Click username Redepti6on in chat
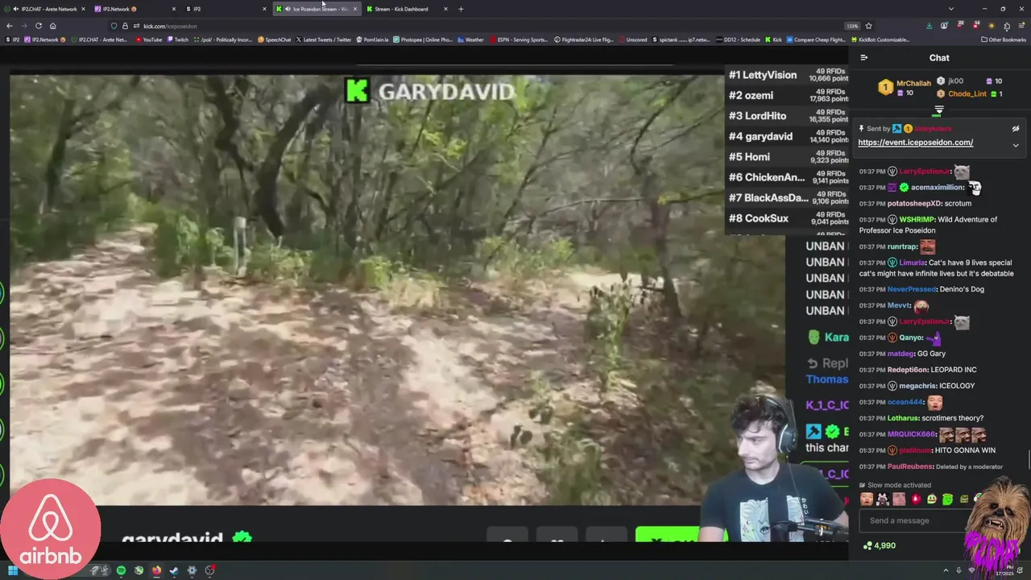Screen dimensions: 1031x580 tap(907, 370)
